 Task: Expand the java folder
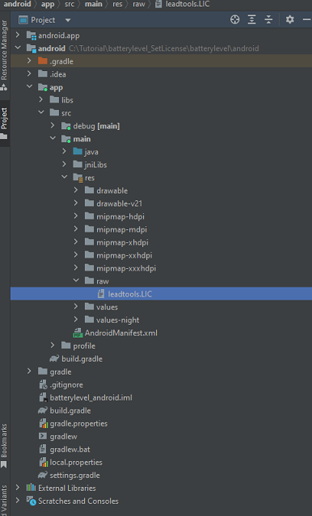64,152
